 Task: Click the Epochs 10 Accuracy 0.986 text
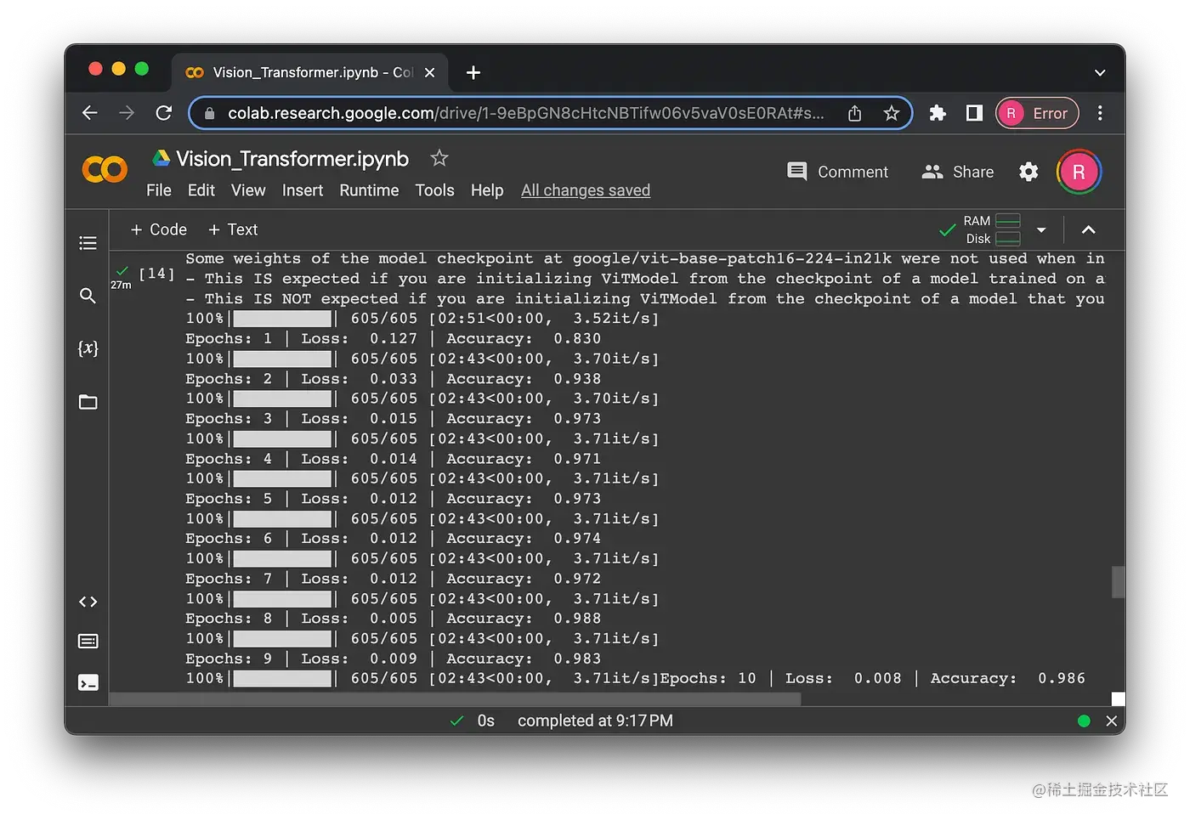pyautogui.click(x=1008, y=679)
